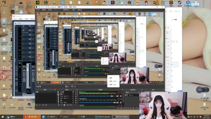The width and height of the screenshot is (211, 119).
Task: Add a new scene with the plus icon
Action: (x=37, y=105)
